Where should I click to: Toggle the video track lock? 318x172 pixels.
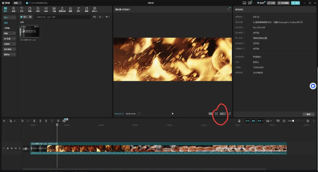pyautogui.click(x=8, y=148)
